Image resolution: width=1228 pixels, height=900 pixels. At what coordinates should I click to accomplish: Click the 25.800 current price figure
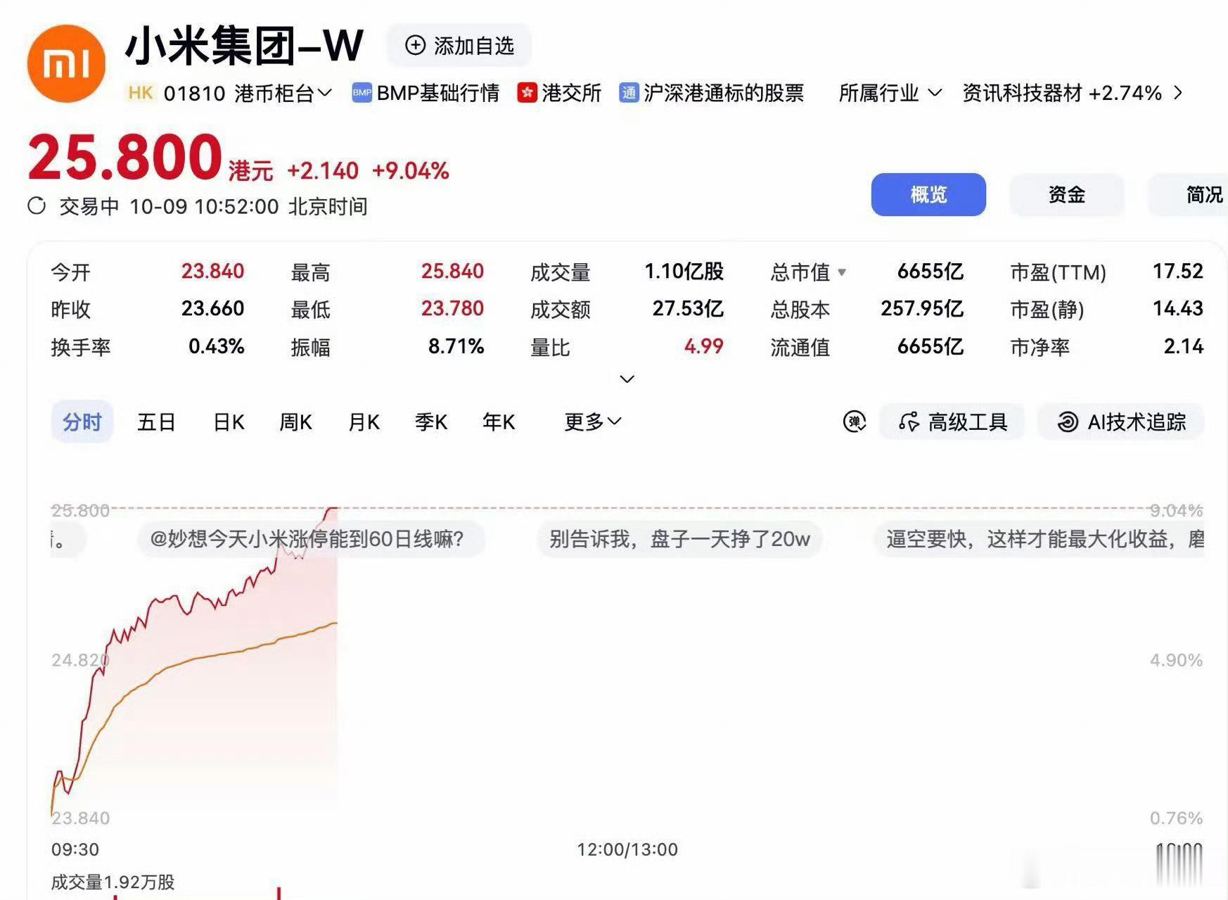pos(124,156)
